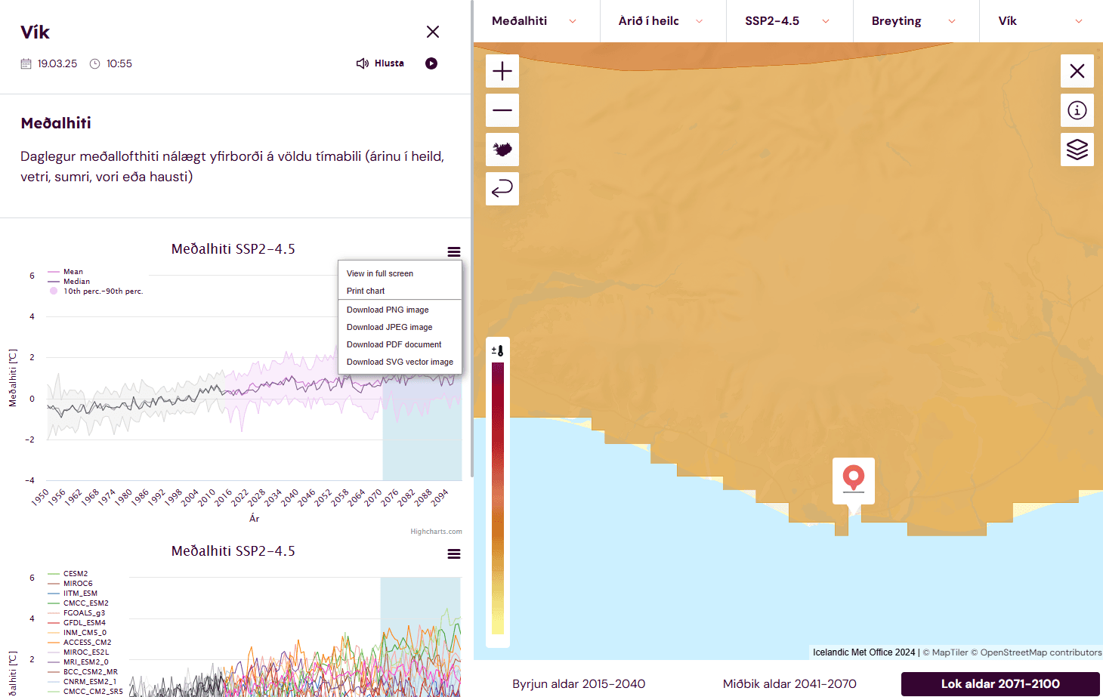Play the audio narration
Viewport: 1103px width, 697px height.
pyautogui.click(x=431, y=63)
